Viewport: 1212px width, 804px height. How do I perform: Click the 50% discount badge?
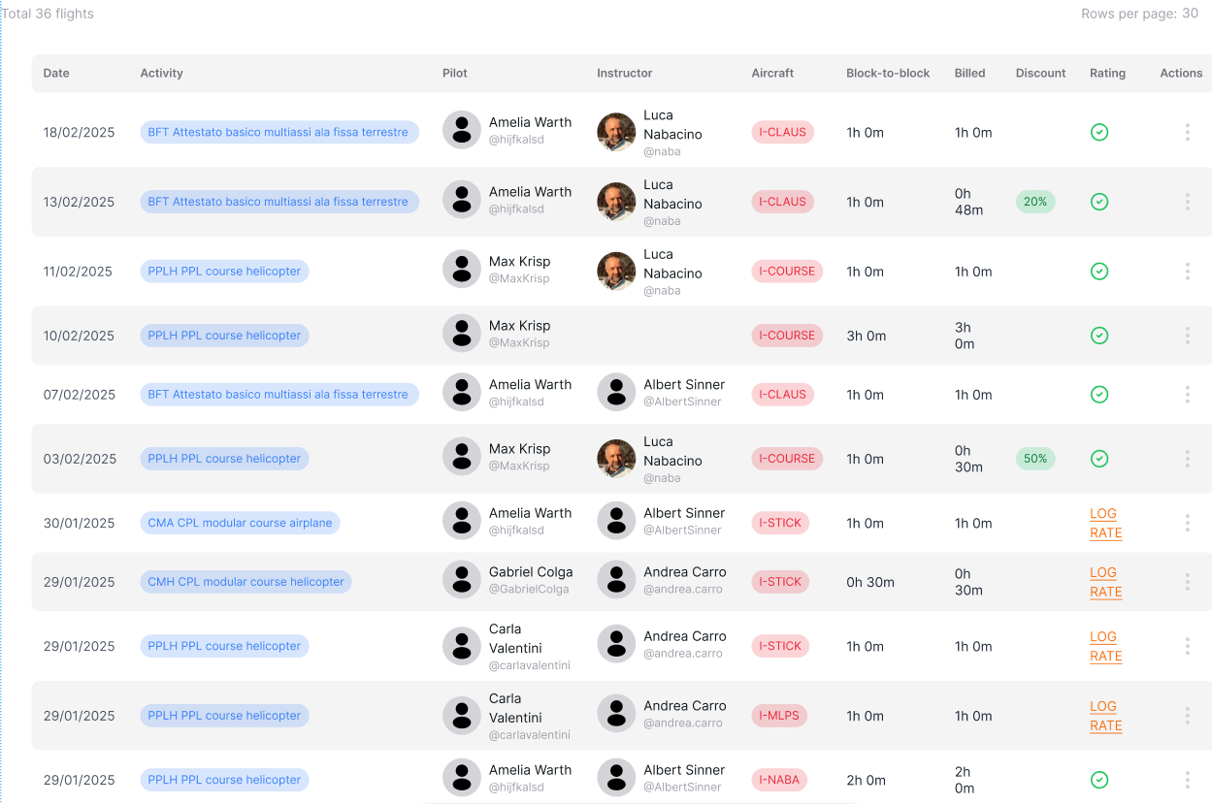pos(1035,459)
